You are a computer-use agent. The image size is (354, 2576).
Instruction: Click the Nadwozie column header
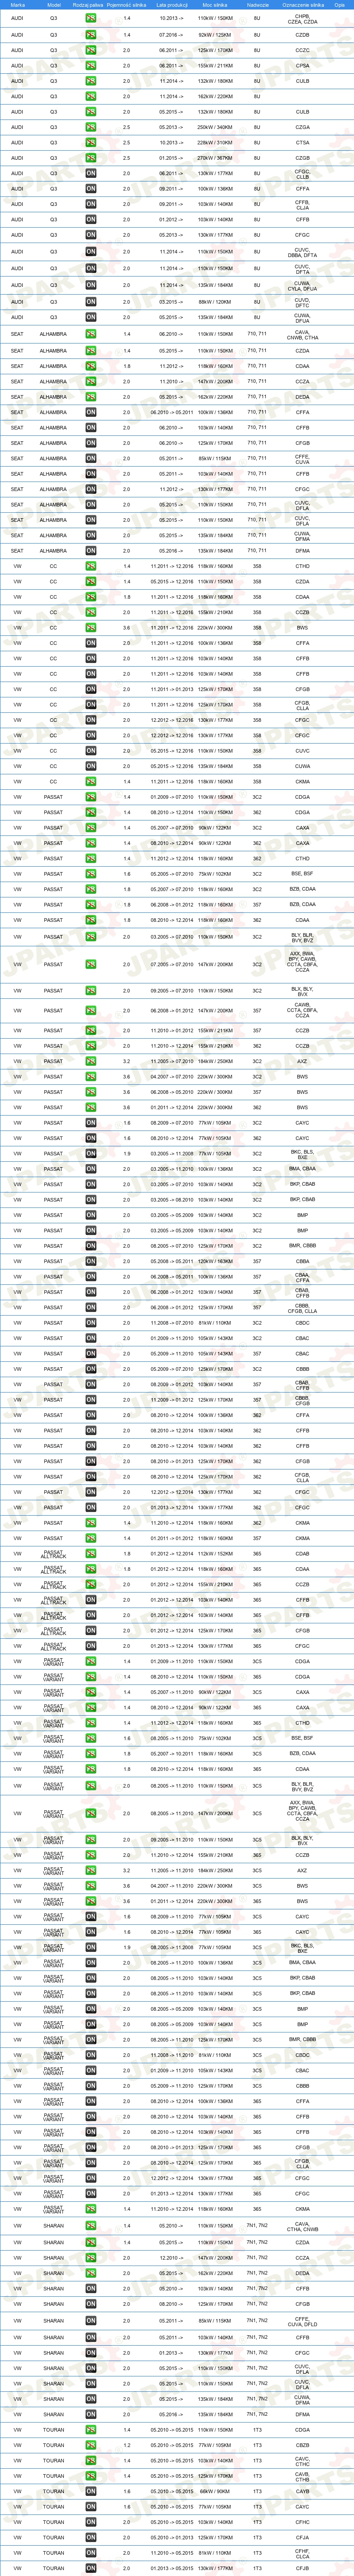[258, 5]
